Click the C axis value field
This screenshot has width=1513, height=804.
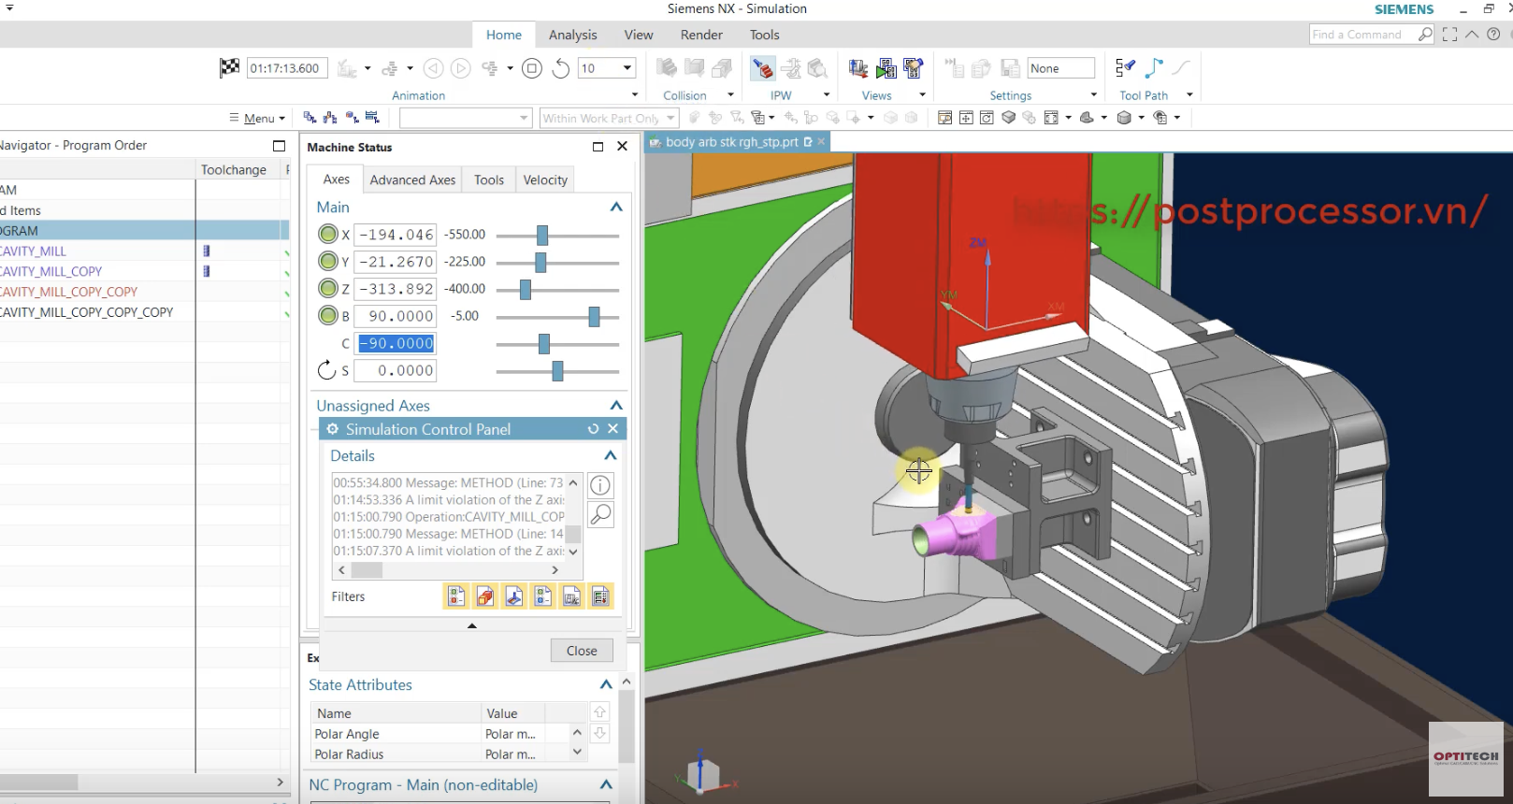[x=397, y=343]
